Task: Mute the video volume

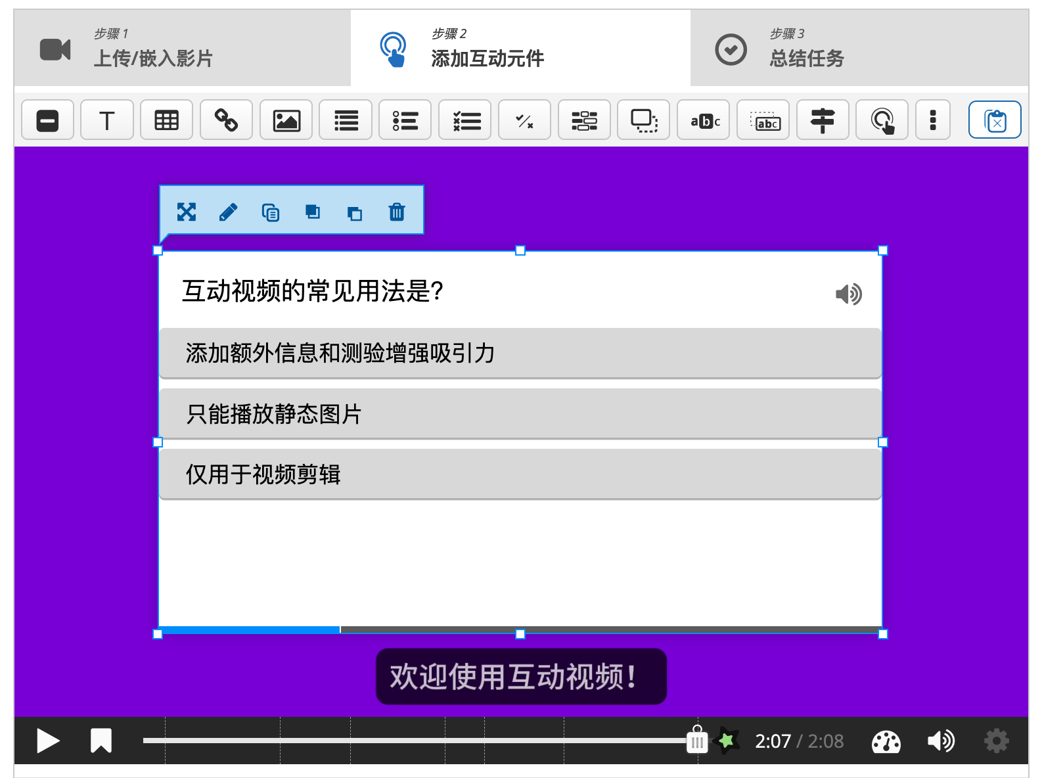Action: click(941, 741)
